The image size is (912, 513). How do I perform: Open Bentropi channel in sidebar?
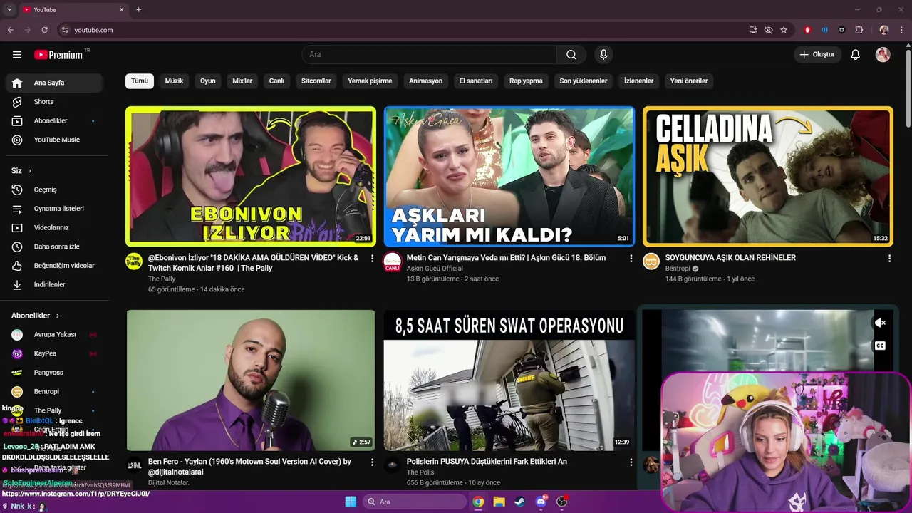[54, 392]
